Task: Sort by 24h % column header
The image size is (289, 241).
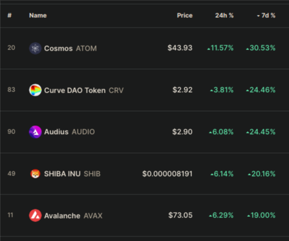Action: (224, 16)
